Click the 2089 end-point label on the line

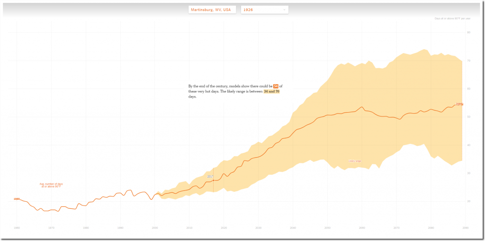pos(459,104)
